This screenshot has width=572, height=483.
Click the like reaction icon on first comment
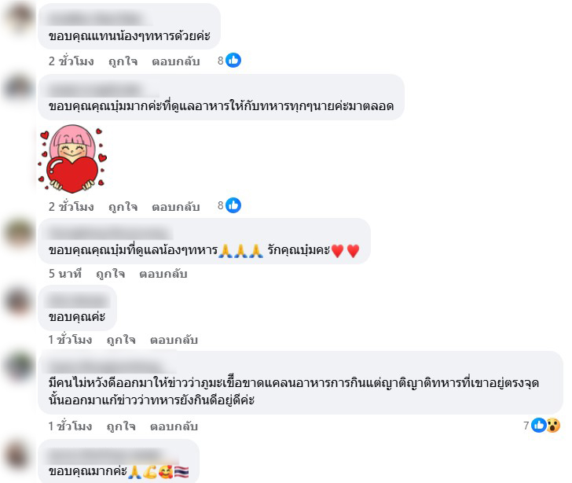click(x=233, y=61)
